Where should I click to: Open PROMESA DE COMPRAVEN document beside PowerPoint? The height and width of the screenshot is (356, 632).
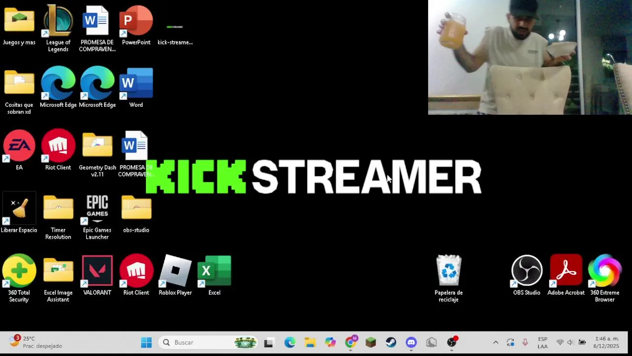click(x=97, y=28)
